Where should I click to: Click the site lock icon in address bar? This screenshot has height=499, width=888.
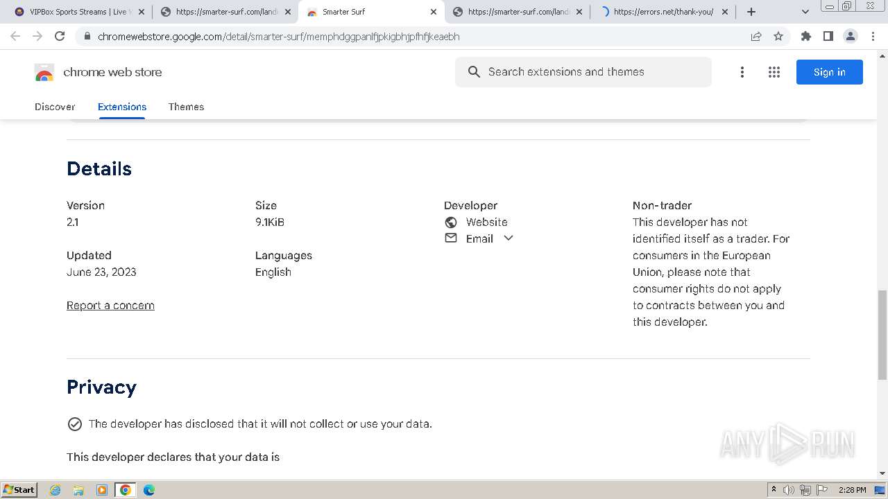pyautogui.click(x=87, y=37)
